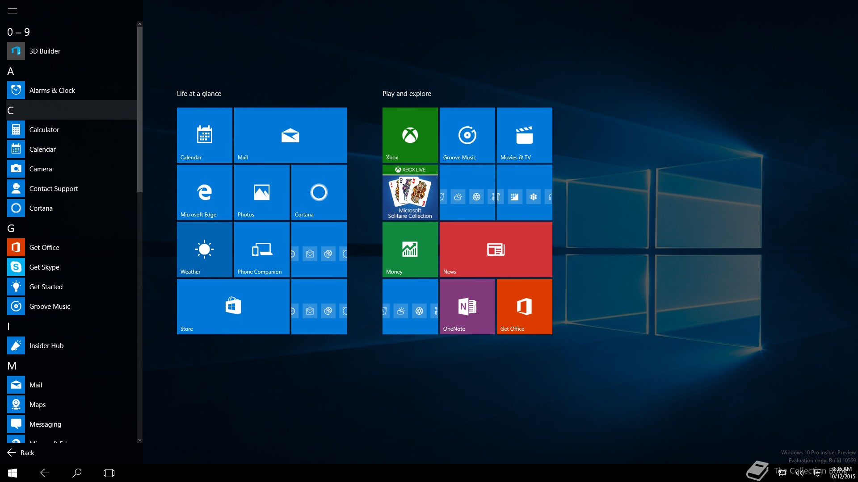858x482 pixels.
Task: Click the Windows Start button
Action: 13,473
